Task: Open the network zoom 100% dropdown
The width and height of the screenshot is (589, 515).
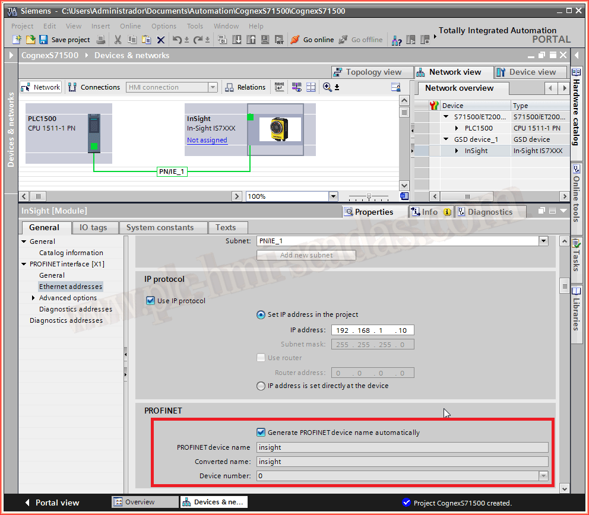Action: click(x=333, y=196)
